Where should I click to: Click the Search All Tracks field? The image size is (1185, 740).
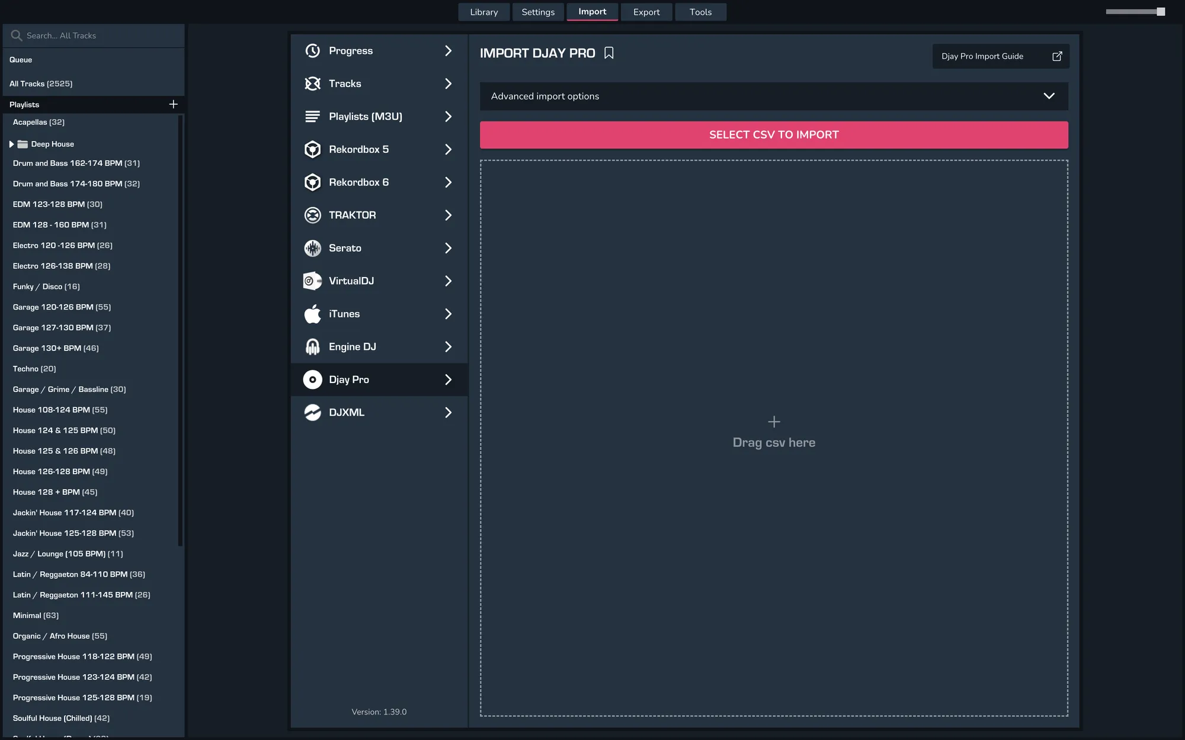click(95, 36)
